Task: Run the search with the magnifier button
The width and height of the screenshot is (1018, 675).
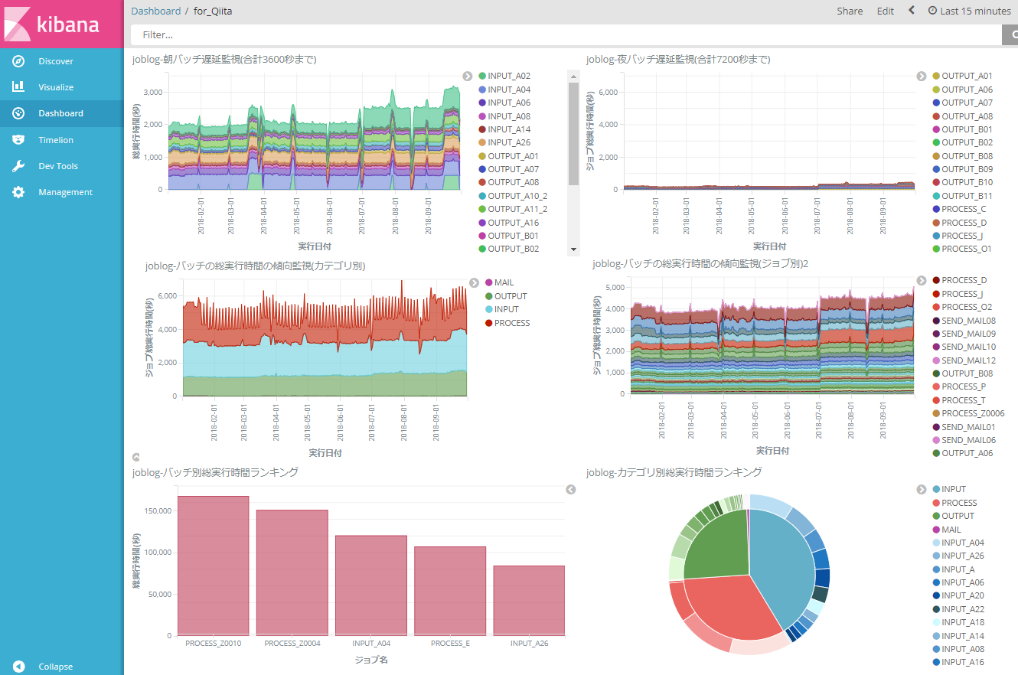Action: pyautogui.click(x=1012, y=34)
